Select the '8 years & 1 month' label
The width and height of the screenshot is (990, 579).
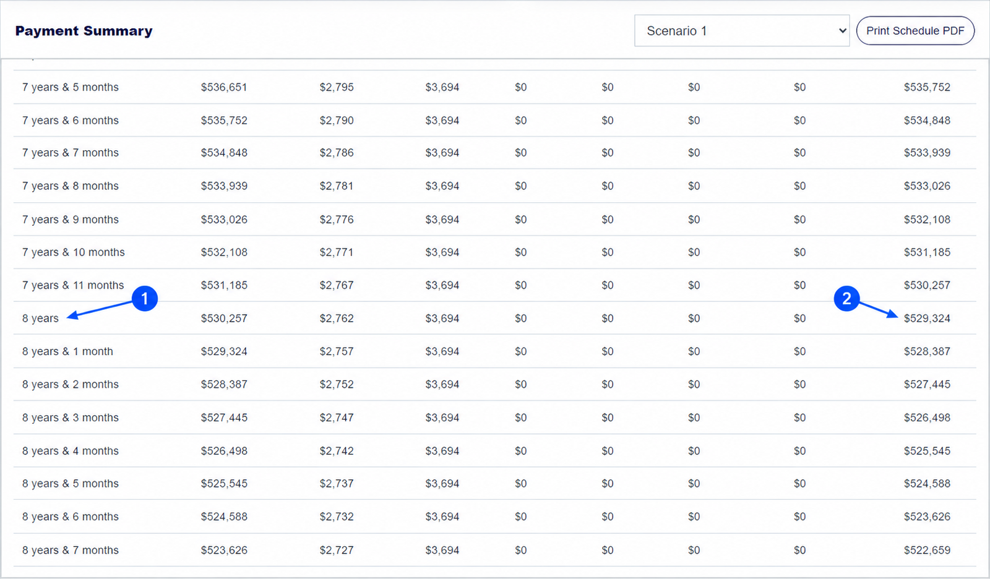[x=67, y=351]
